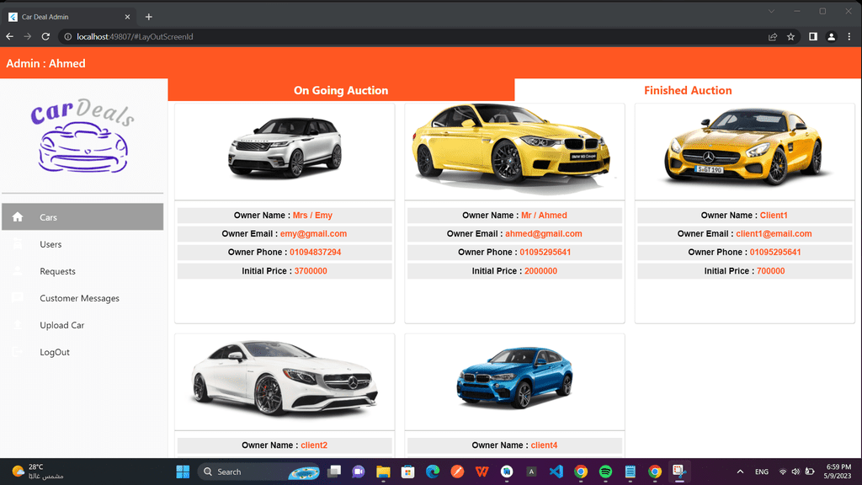
Task: Open the Requests page
Action: (82, 270)
